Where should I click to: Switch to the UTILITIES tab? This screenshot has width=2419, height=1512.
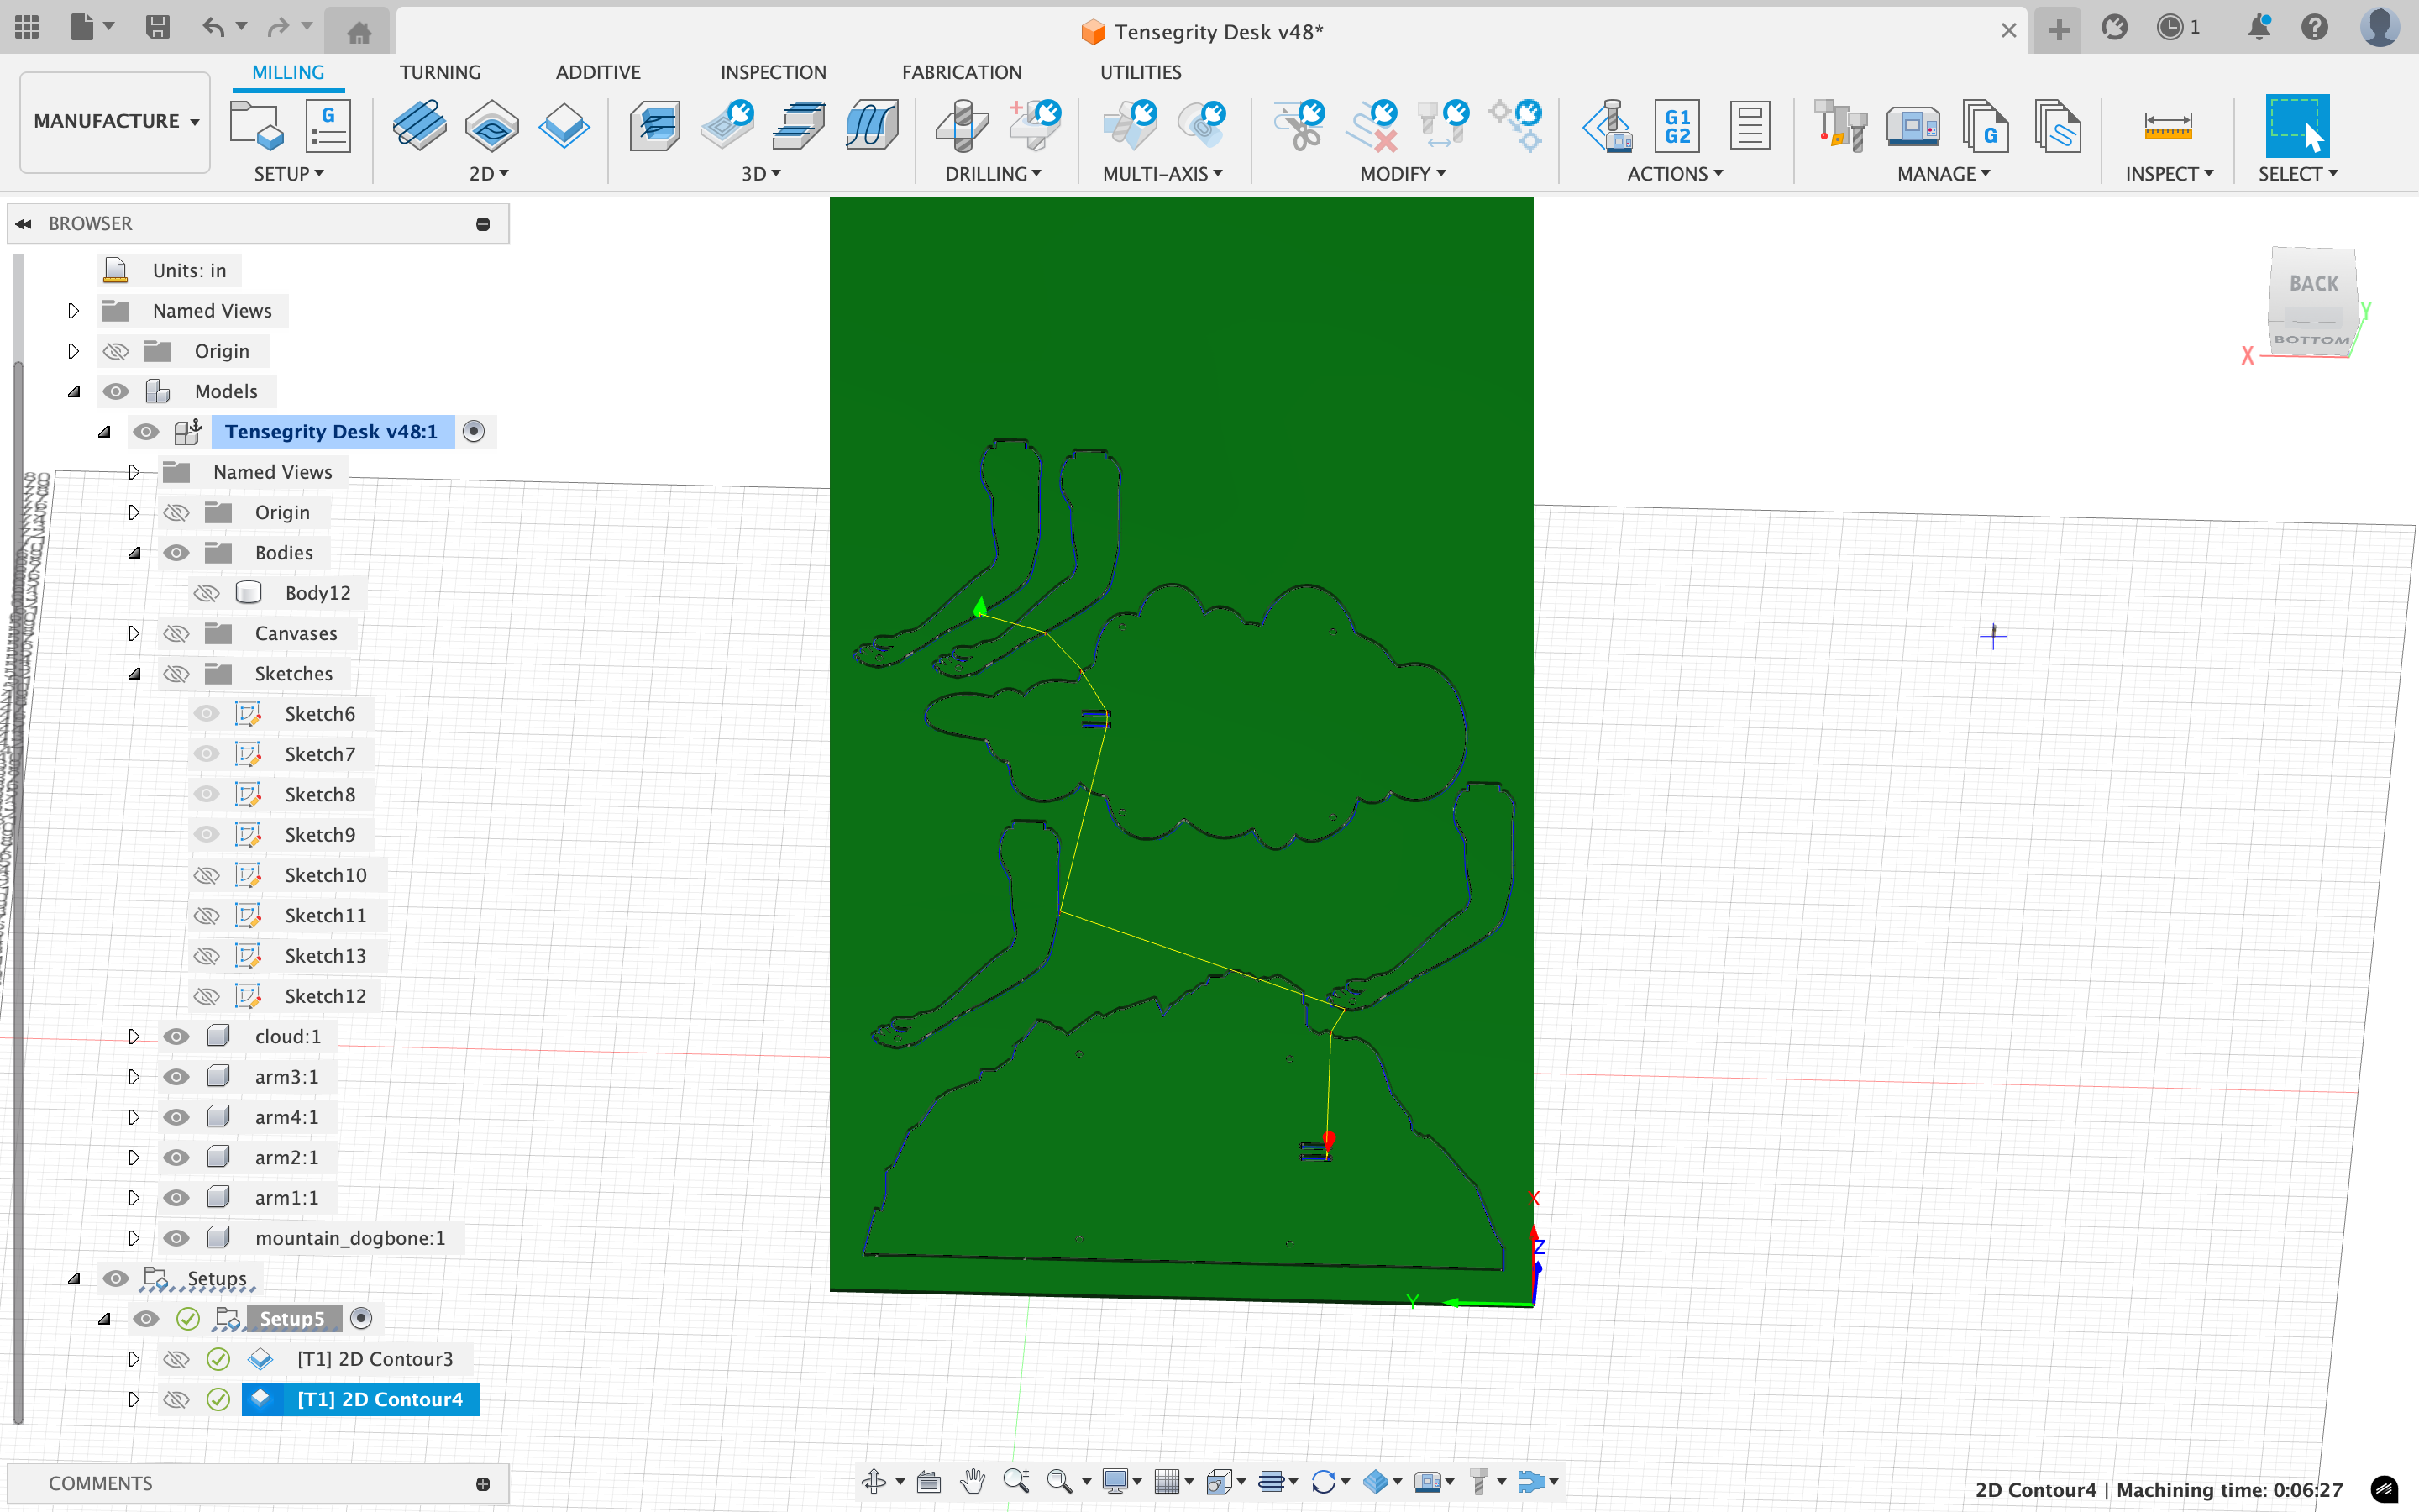point(1141,72)
